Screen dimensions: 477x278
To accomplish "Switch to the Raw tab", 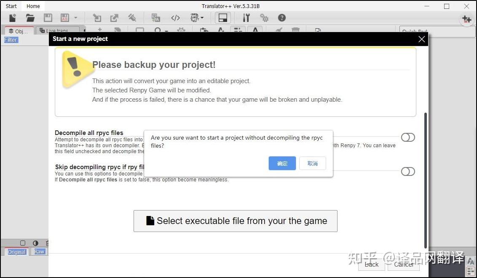I will 39,252.
